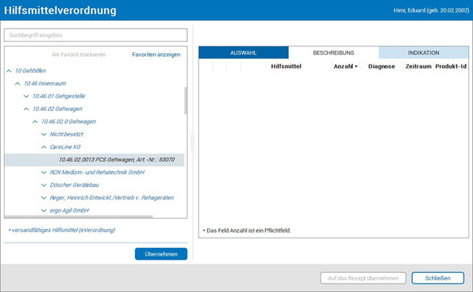
Task: Select RCN Medizin- und Rehatechnik GmbH label
Action: [97, 173]
